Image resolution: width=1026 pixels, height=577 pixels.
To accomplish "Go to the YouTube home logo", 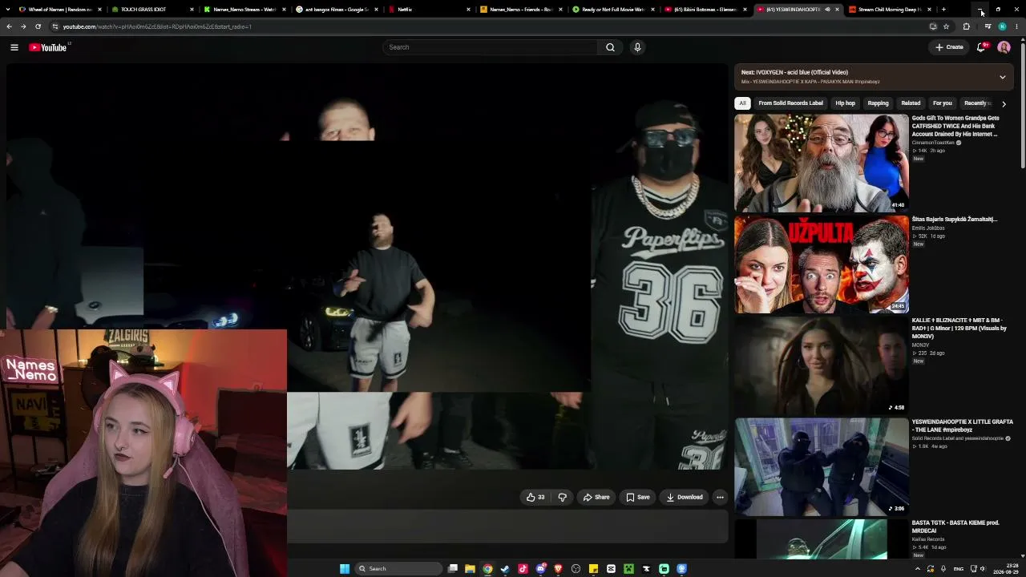I will [x=48, y=47].
